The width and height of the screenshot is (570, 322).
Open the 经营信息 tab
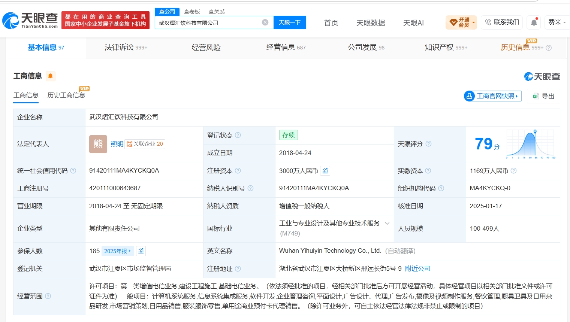(x=286, y=48)
